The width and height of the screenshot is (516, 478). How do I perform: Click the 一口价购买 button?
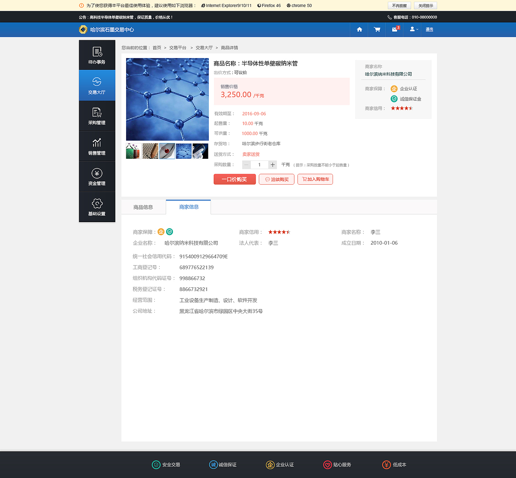point(234,179)
